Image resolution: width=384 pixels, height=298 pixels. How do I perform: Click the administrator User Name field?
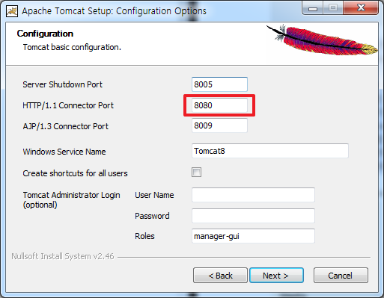point(253,195)
